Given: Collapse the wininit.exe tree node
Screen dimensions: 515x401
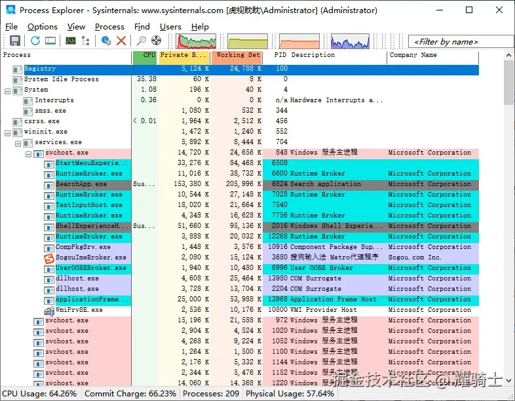Looking at the screenshot, I should (8, 133).
